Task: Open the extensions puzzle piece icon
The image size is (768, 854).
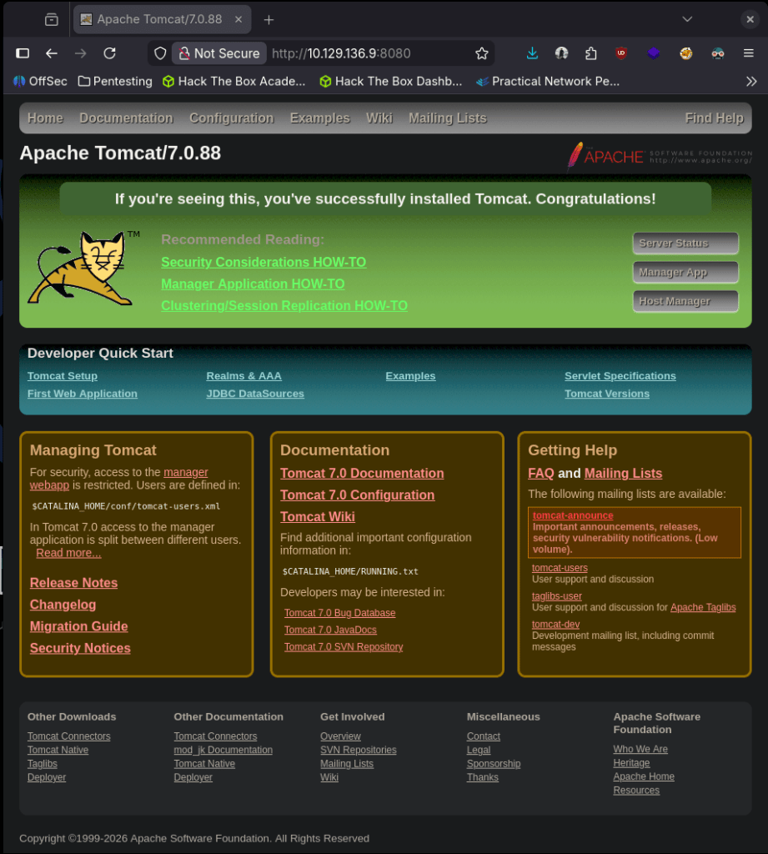Action: (591, 53)
